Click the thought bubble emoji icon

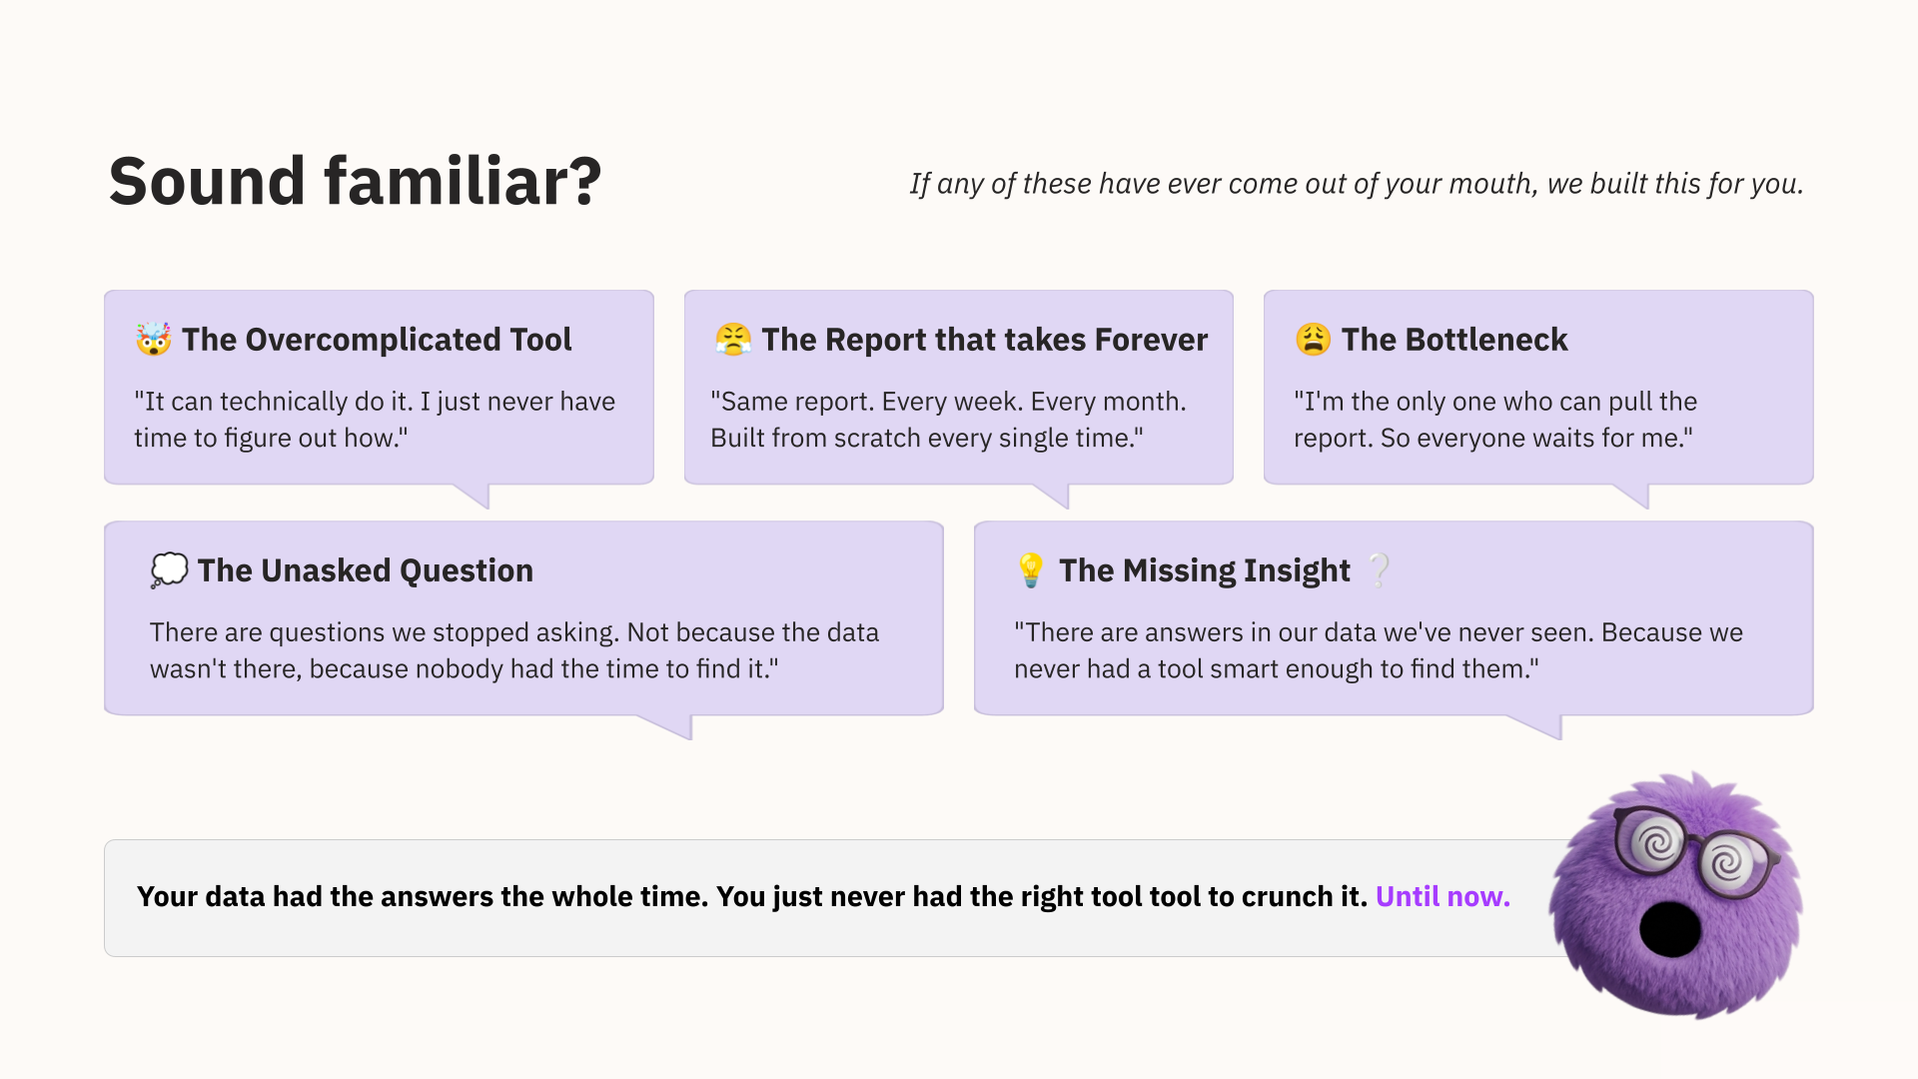point(169,570)
